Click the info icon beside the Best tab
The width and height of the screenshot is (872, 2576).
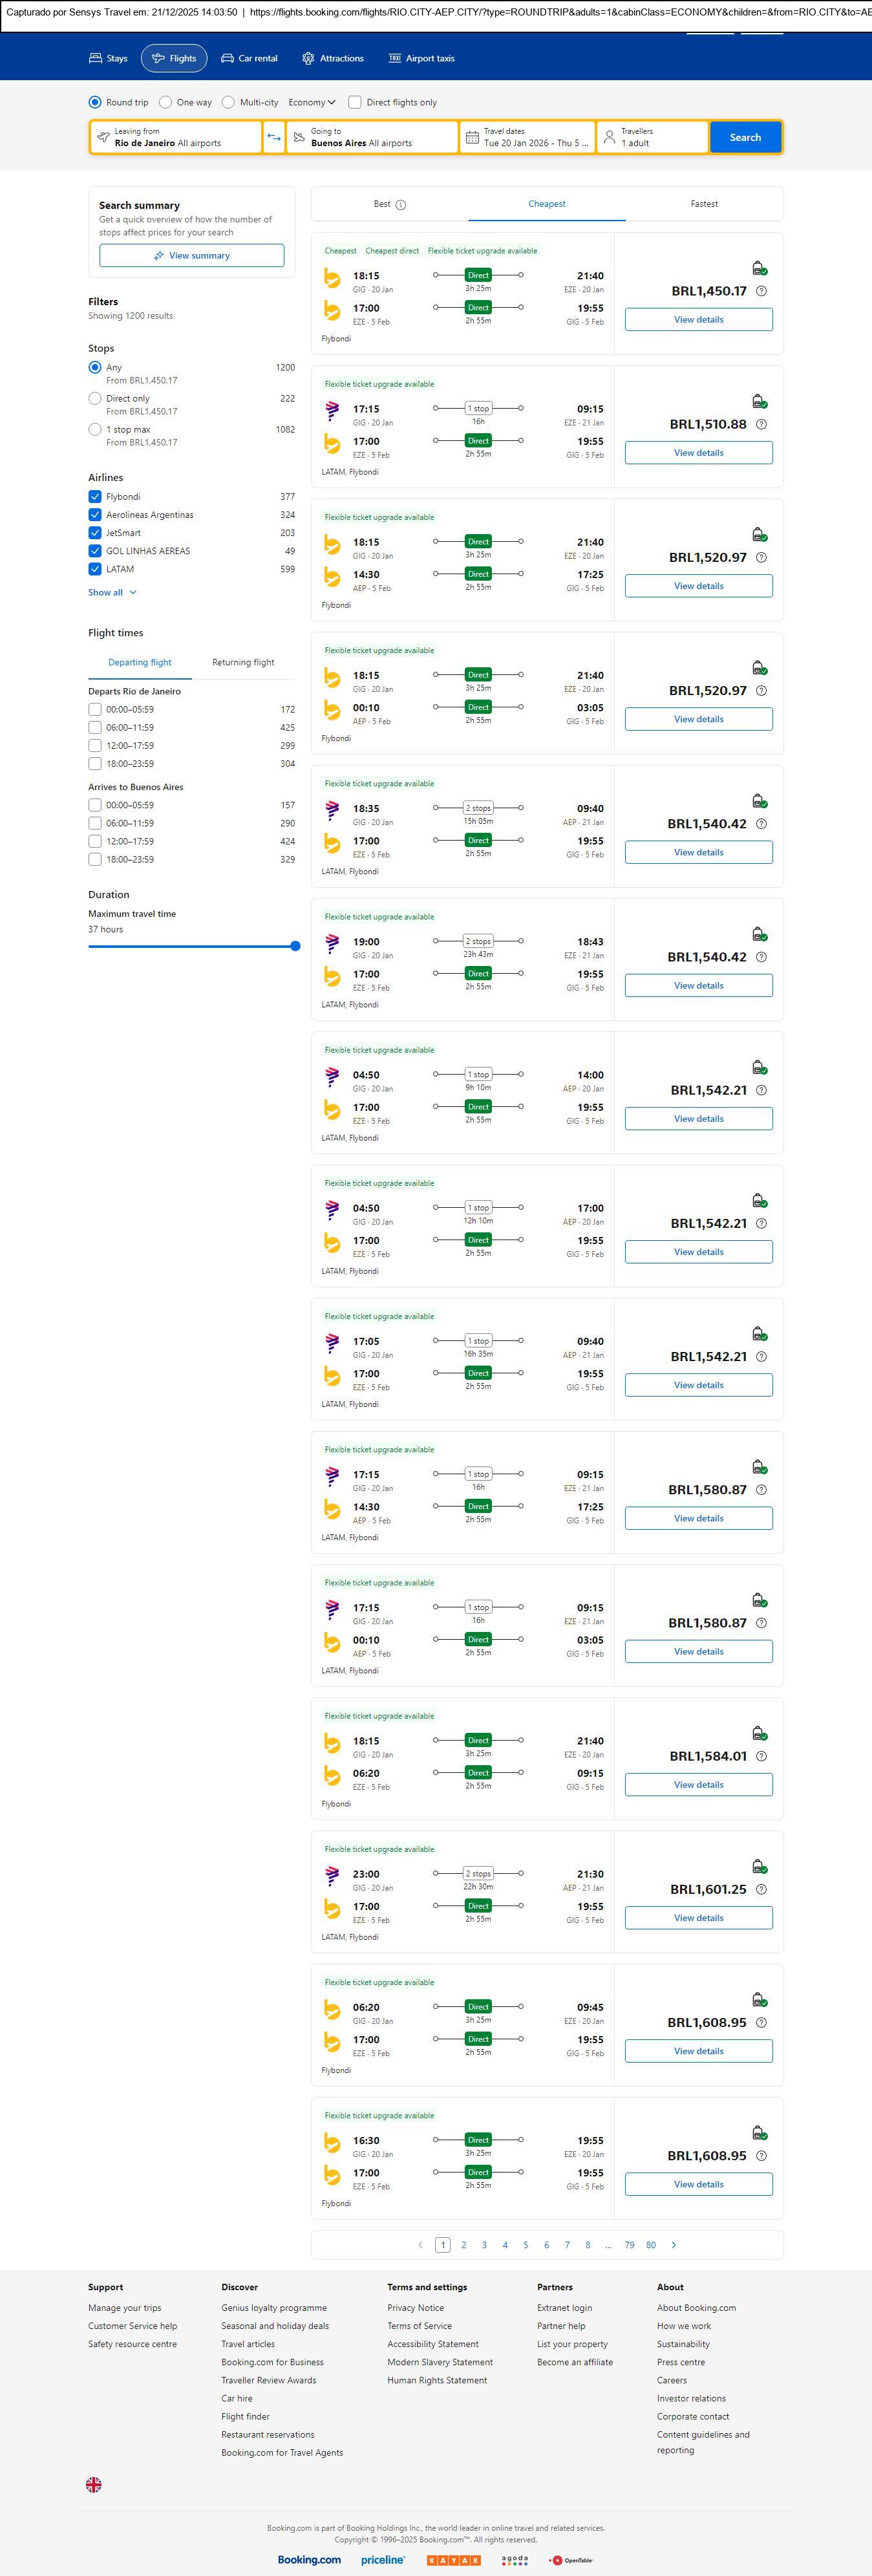click(401, 205)
